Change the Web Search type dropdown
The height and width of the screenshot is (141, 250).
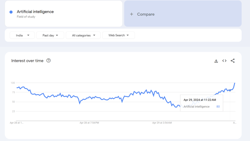(118, 35)
